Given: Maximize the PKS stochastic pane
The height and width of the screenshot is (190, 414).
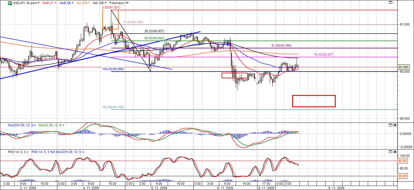Looking at the screenshot, I should 390,152.
